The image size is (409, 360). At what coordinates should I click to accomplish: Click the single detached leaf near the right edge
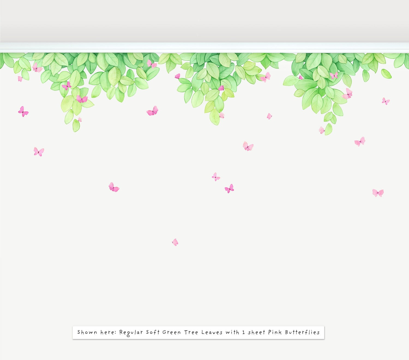[x=386, y=74]
